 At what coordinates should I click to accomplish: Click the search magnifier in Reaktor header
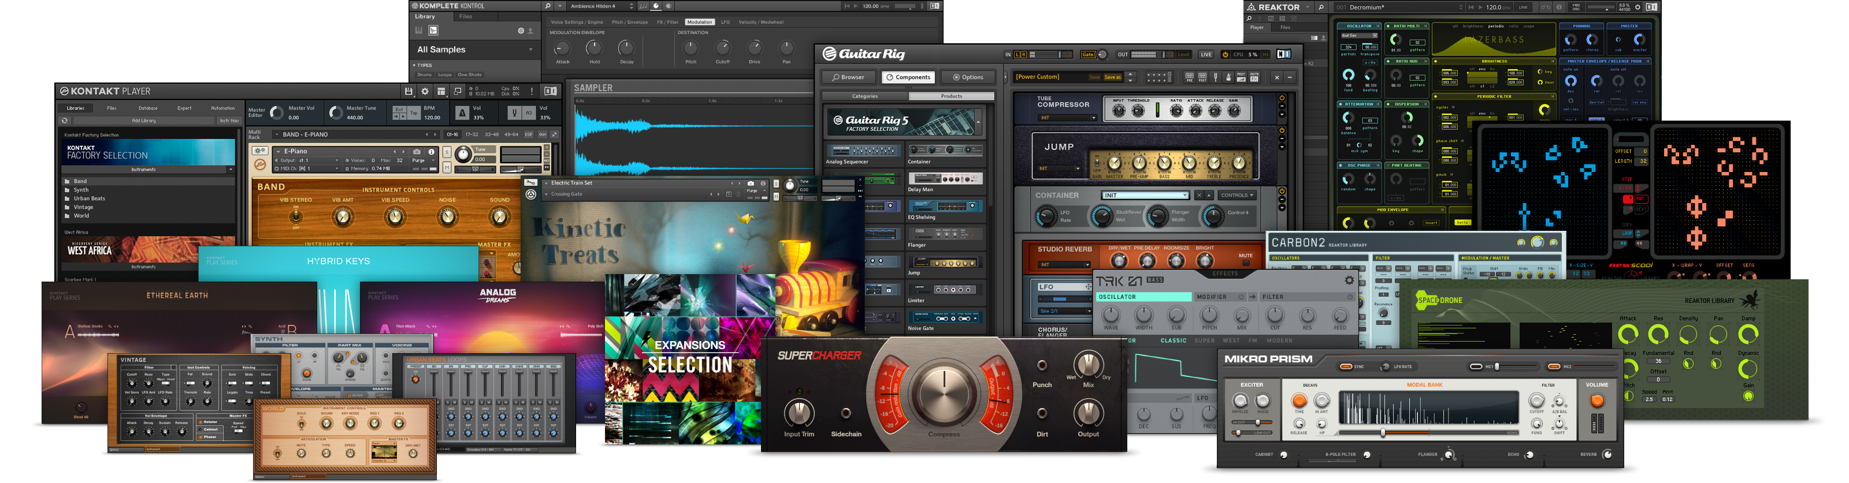click(1321, 7)
